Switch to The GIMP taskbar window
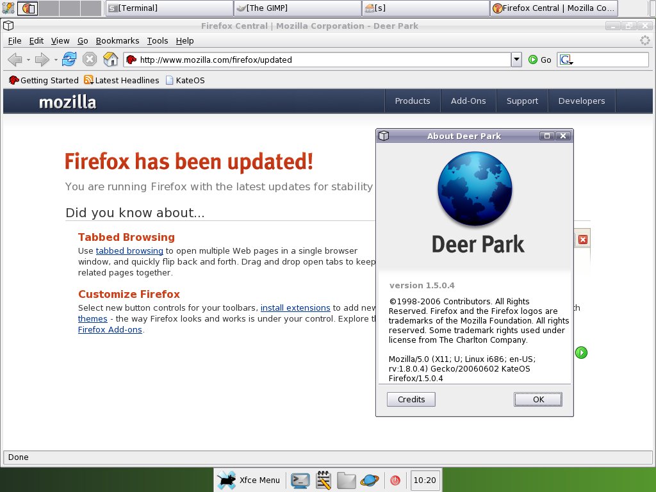 coord(298,8)
